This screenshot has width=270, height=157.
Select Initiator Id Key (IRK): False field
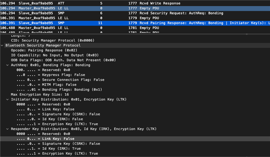[50, 119]
